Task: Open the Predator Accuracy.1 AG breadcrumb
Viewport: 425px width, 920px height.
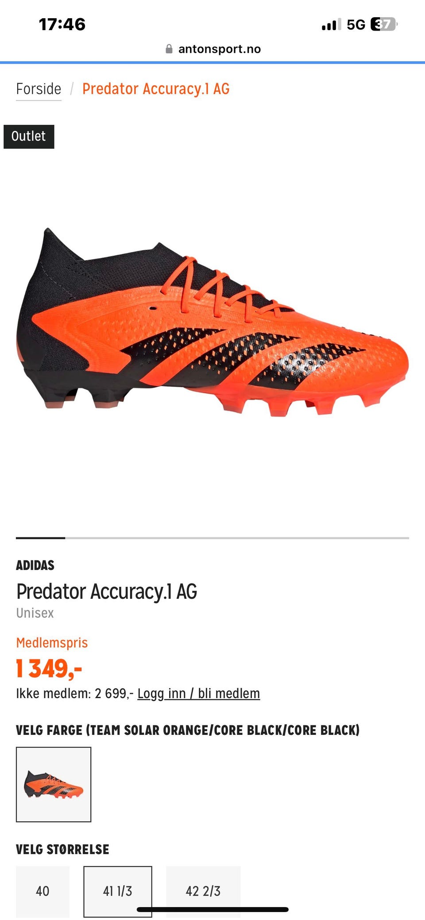Action: 156,89
